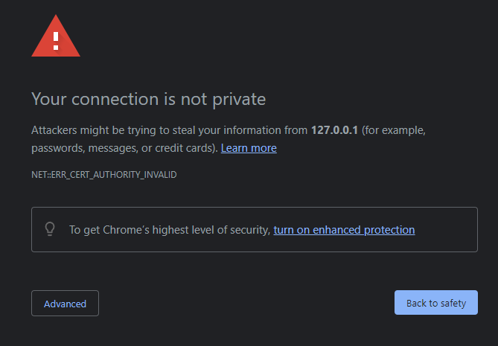This screenshot has width=498, height=346.
Task: Follow the turn on enhanced protection link
Action: click(x=344, y=230)
